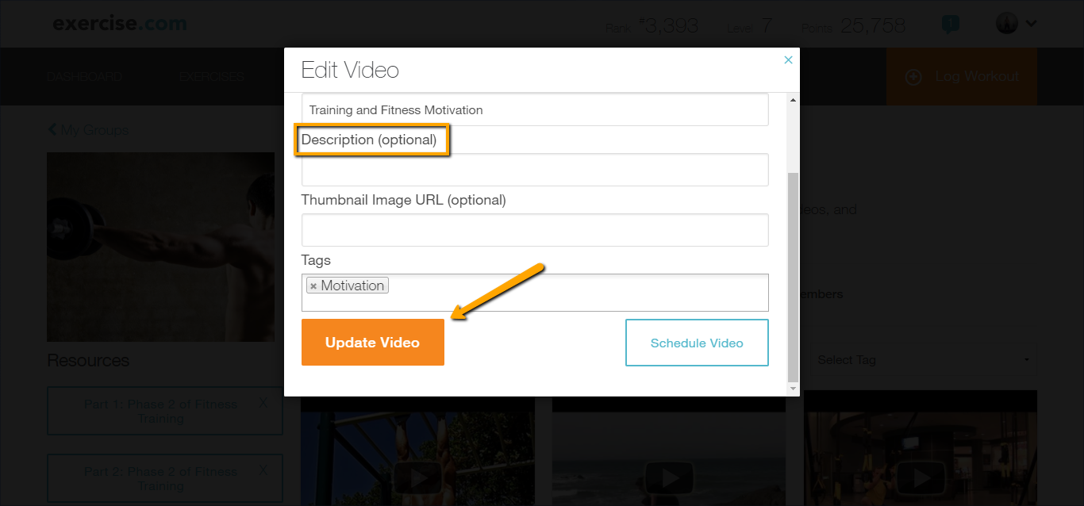Click the Log Workout button
1084x506 pixels.
961,77
